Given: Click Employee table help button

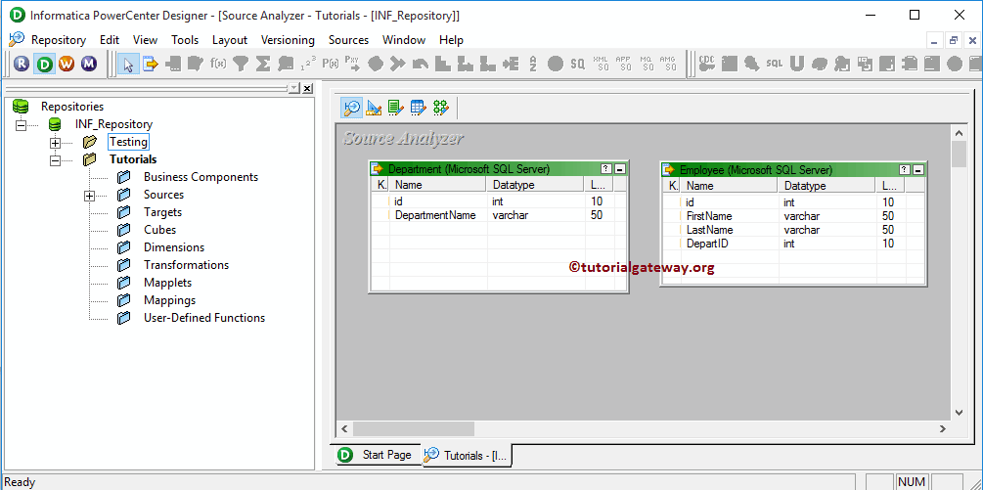Looking at the screenshot, I should [x=904, y=170].
